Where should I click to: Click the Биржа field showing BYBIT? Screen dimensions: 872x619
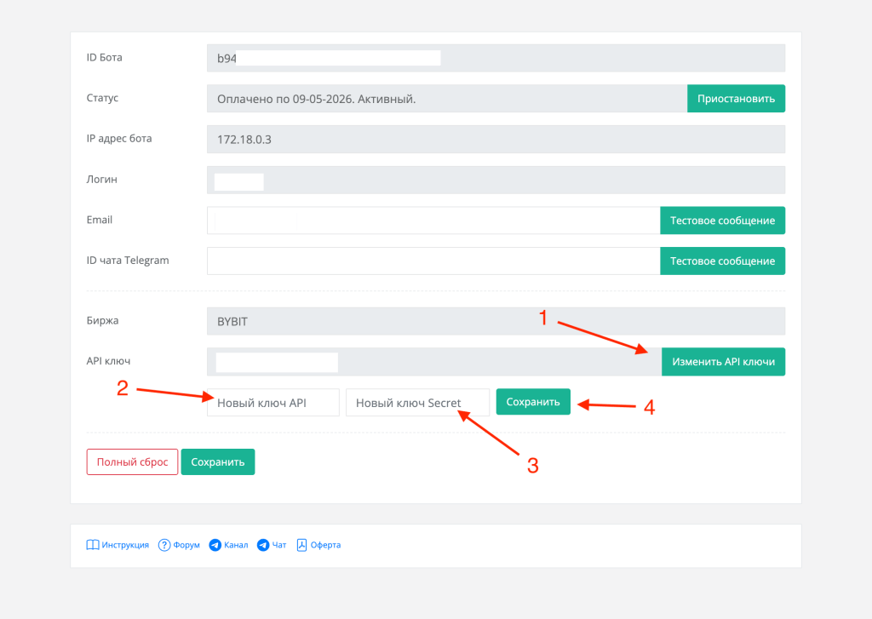(x=494, y=322)
